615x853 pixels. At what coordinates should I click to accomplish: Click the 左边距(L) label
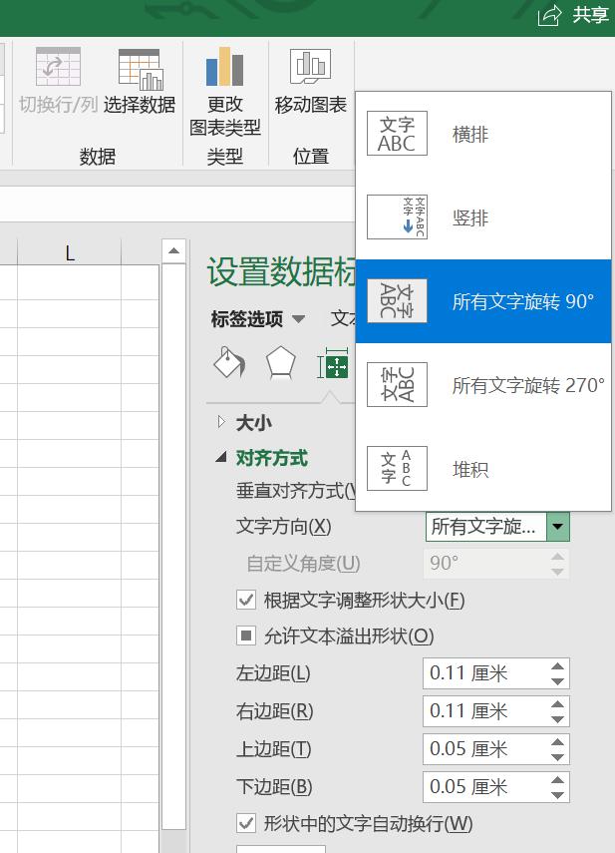pos(273,673)
